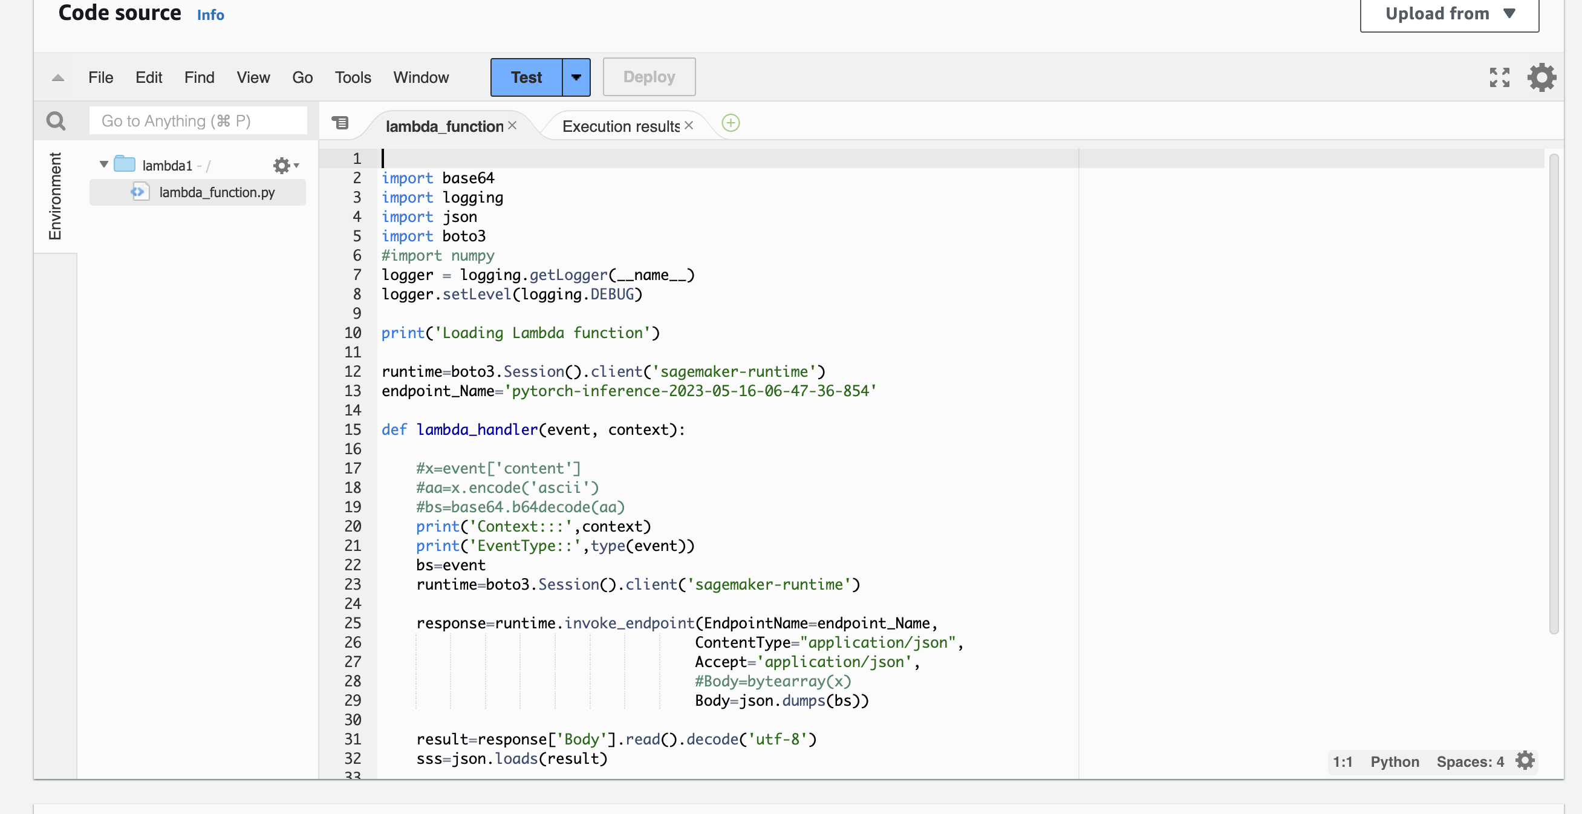This screenshot has height=814, width=1582.
Task: Click the Go to Anything field
Action: point(198,120)
